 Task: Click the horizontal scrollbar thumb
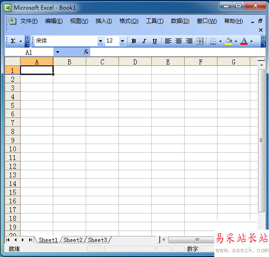pyautogui.click(x=191, y=240)
